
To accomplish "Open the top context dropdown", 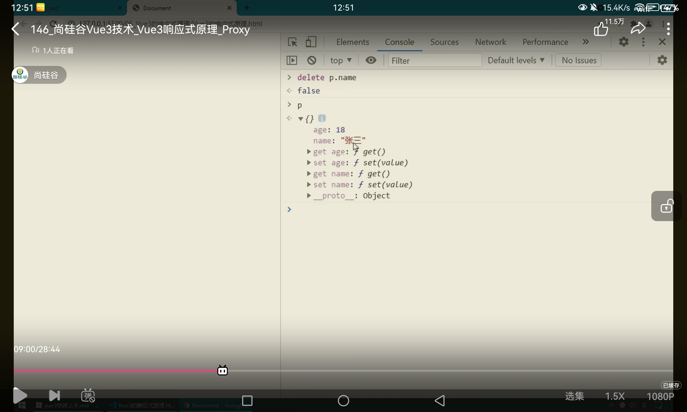I will [340, 60].
